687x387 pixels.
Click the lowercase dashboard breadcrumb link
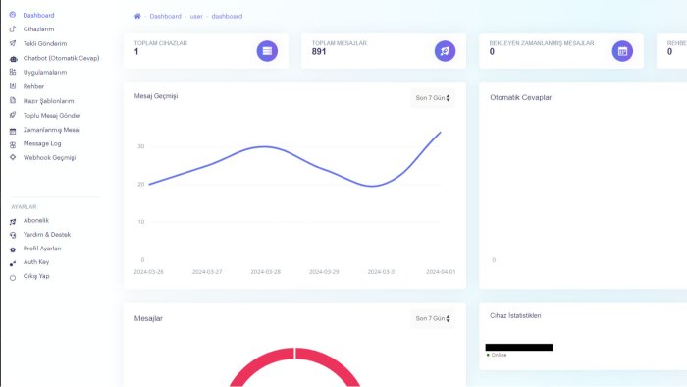tap(227, 16)
